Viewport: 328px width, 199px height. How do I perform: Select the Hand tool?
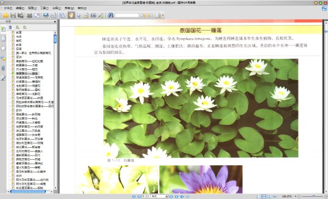pyautogui.click(x=71, y=15)
